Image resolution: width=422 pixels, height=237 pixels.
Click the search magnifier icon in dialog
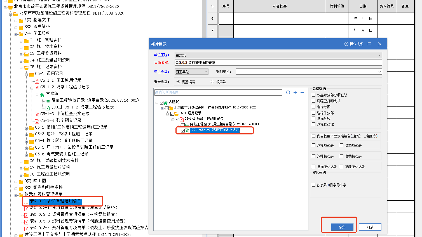pyautogui.click(x=288, y=93)
